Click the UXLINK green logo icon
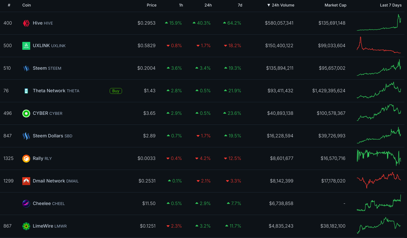This screenshot has width=407, height=238. (26, 46)
